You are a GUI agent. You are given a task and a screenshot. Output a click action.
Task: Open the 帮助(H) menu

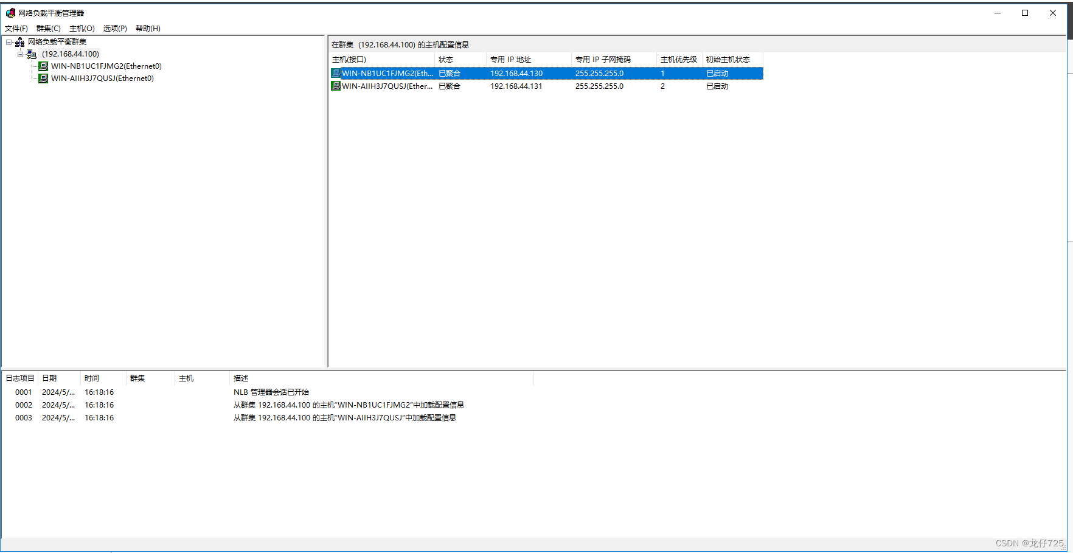click(x=148, y=29)
